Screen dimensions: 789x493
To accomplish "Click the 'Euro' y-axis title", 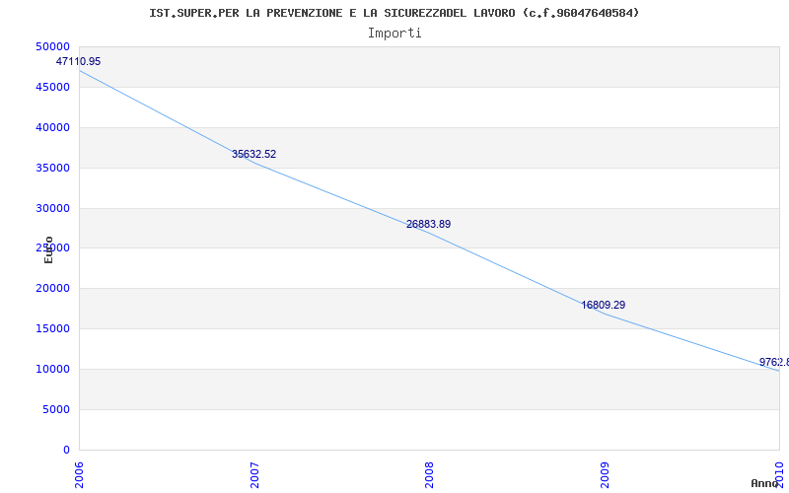I will [x=48, y=250].
